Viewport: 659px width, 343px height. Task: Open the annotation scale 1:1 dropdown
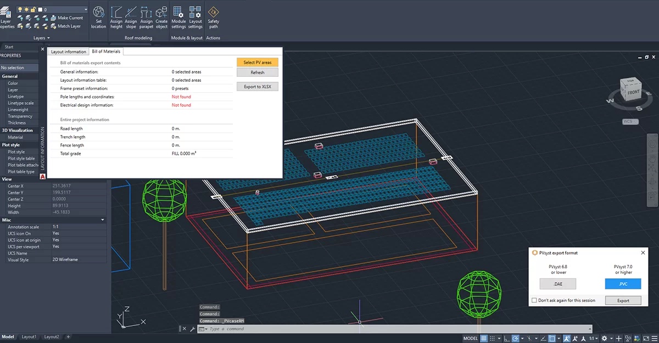[595, 339]
